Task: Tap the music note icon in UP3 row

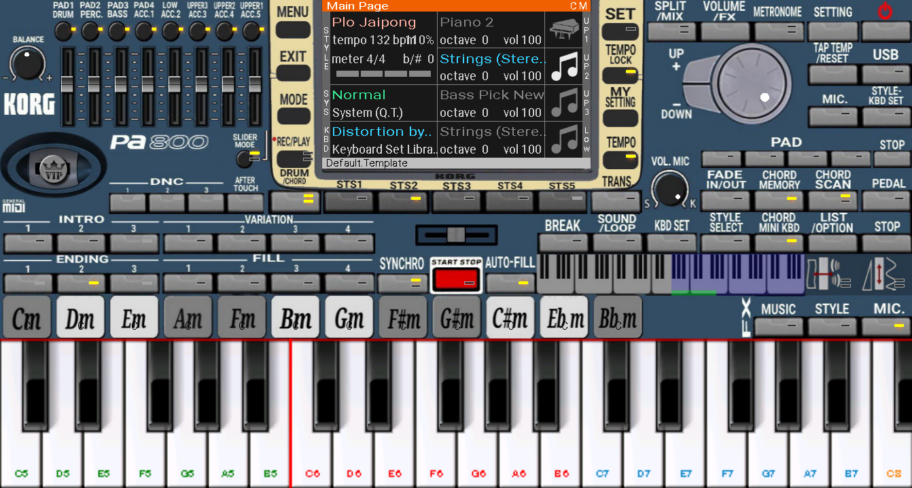Action: click(x=563, y=103)
